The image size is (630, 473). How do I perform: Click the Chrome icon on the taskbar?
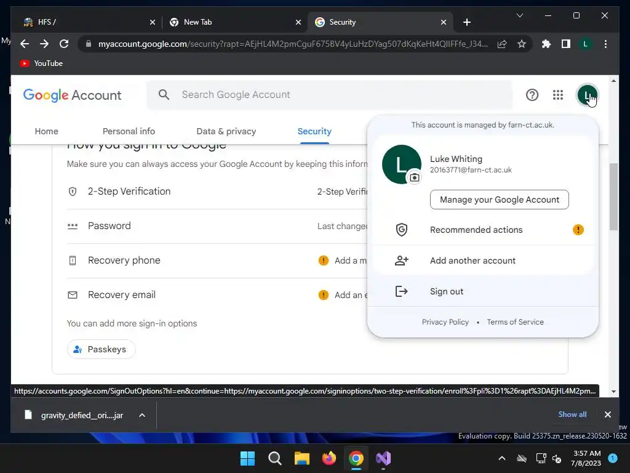(356, 458)
